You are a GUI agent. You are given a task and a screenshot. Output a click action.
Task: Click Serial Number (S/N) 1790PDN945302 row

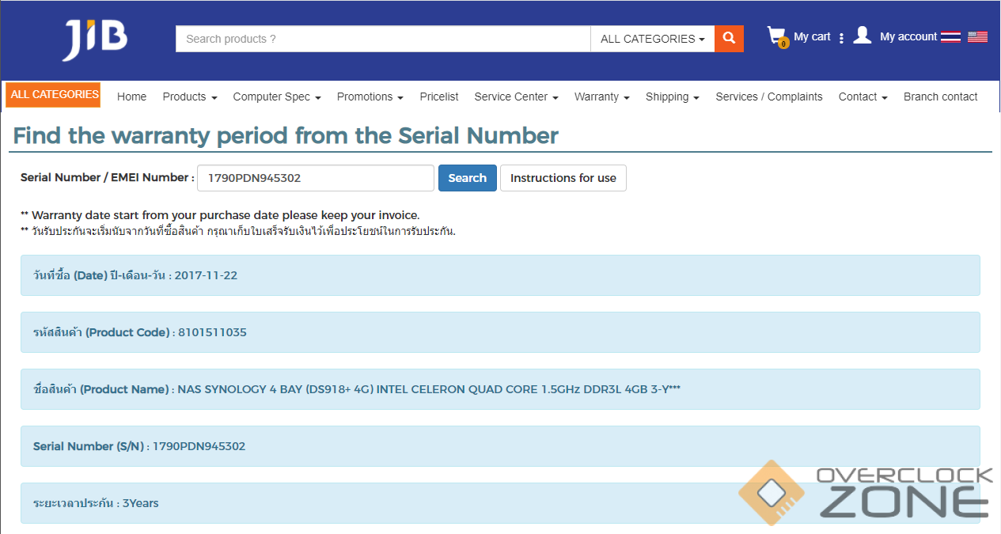pos(500,446)
